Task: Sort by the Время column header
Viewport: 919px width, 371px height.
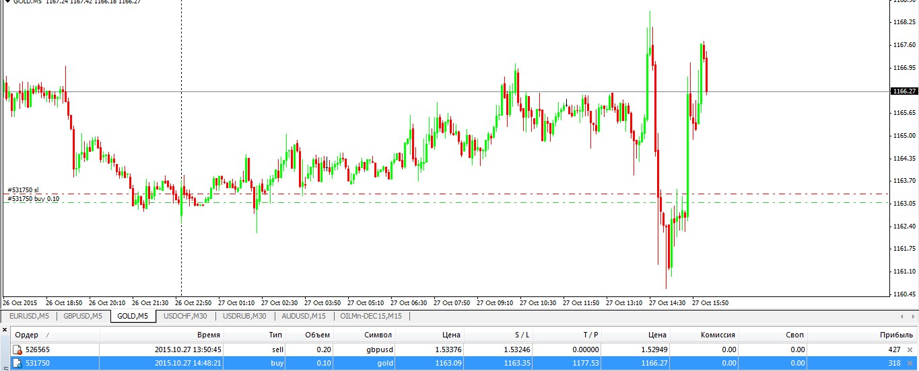Action: 162,335
